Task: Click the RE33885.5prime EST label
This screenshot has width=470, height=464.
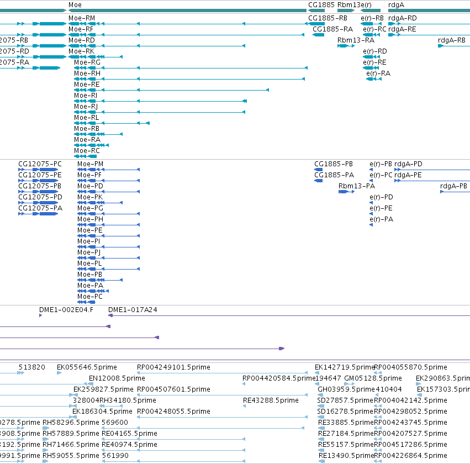Action: pos(346,423)
